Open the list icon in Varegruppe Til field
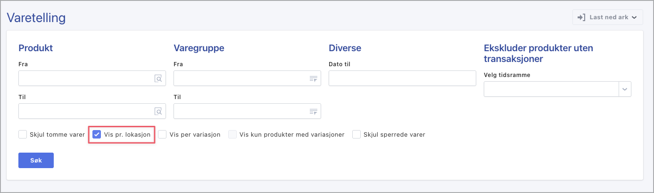Screen dimensions: 654x193 click(313, 111)
